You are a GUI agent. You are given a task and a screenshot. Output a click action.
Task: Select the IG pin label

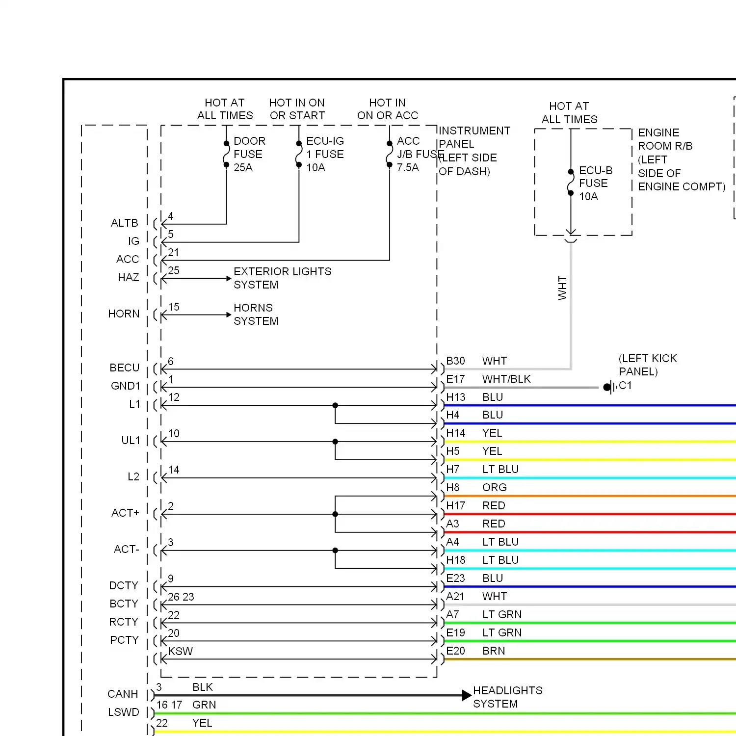(133, 241)
